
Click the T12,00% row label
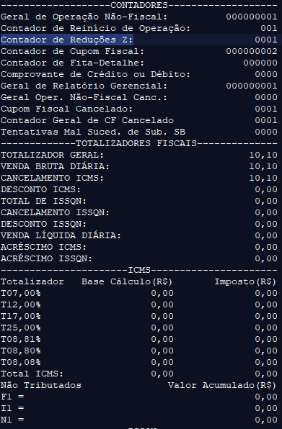tap(21, 304)
